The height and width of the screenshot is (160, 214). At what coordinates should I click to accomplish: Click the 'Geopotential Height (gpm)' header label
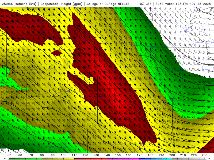coord(62,4)
